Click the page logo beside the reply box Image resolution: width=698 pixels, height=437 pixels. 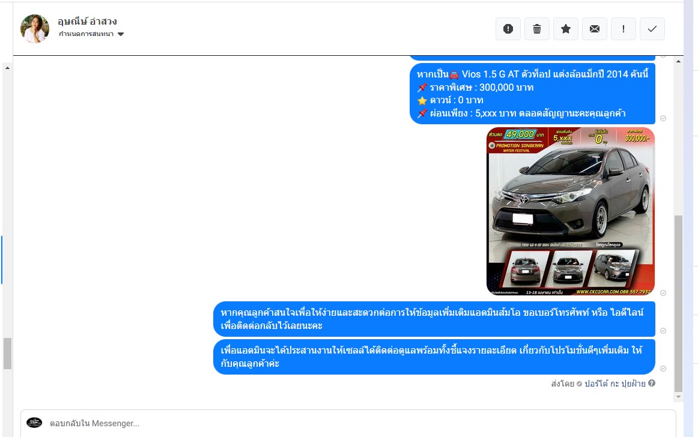point(34,423)
